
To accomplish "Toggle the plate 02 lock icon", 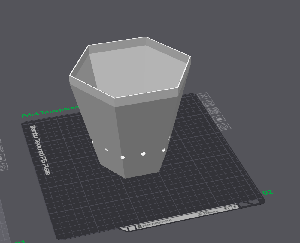I will (x=219, y=119).
